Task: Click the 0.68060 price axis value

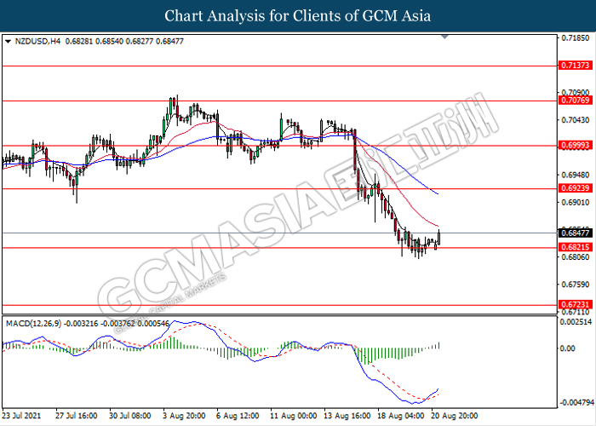Action: [x=576, y=257]
